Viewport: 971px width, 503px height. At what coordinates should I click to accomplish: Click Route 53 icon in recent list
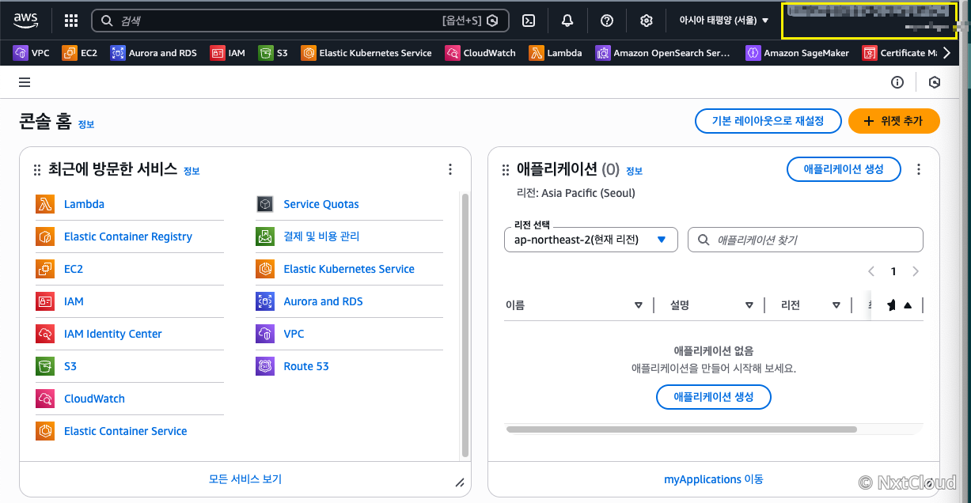click(265, 366)
